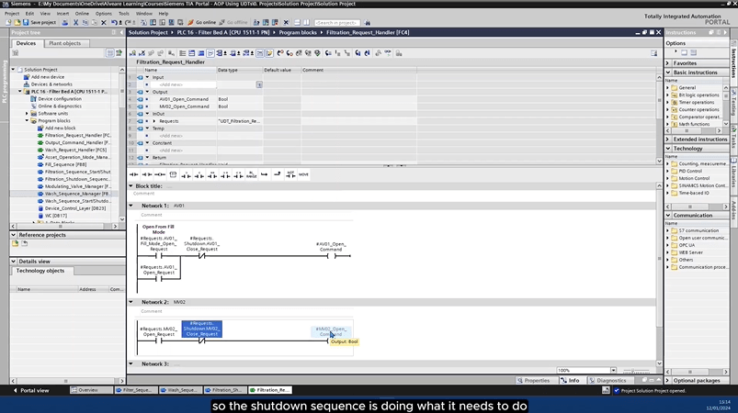Open the Properties inspector tab
Screen dimensions: 738x413
click(532, 380)
